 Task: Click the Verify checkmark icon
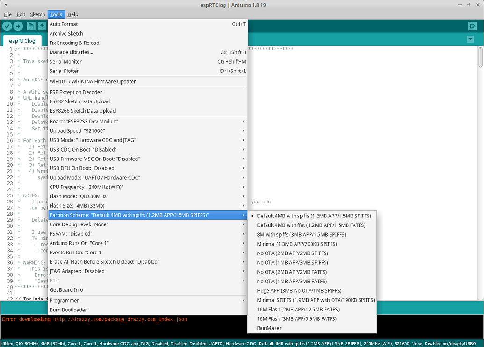7,26
